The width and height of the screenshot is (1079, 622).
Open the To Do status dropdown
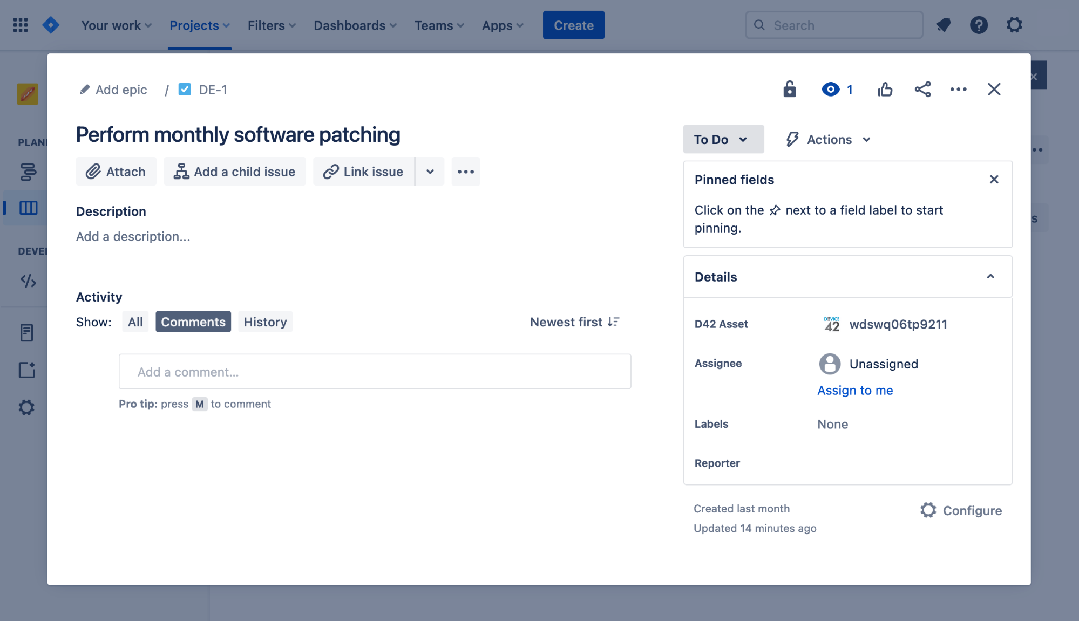(x=723, y=139)
